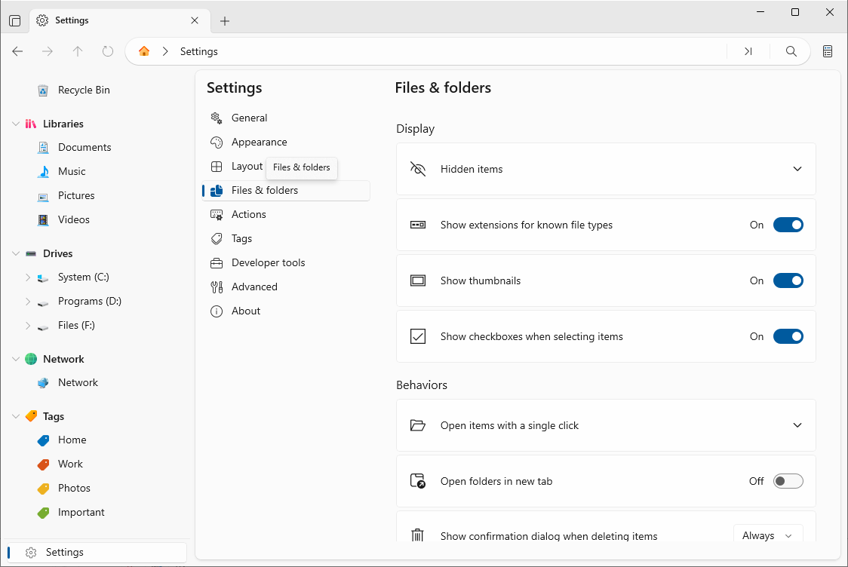The width and height of the screenshot is (848, 567).
Task: Turn off Show extensions for known file types
Action: tap(788, 225)
